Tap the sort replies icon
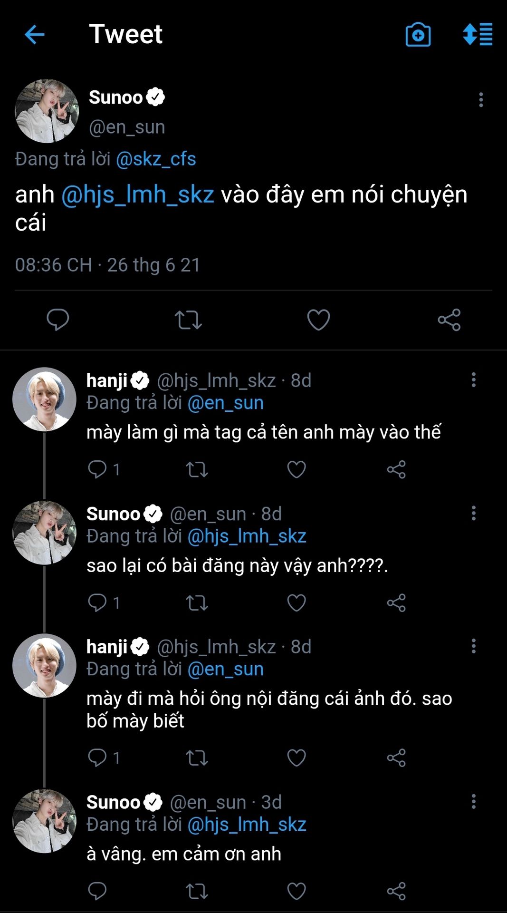 click(x=478, y=35)
